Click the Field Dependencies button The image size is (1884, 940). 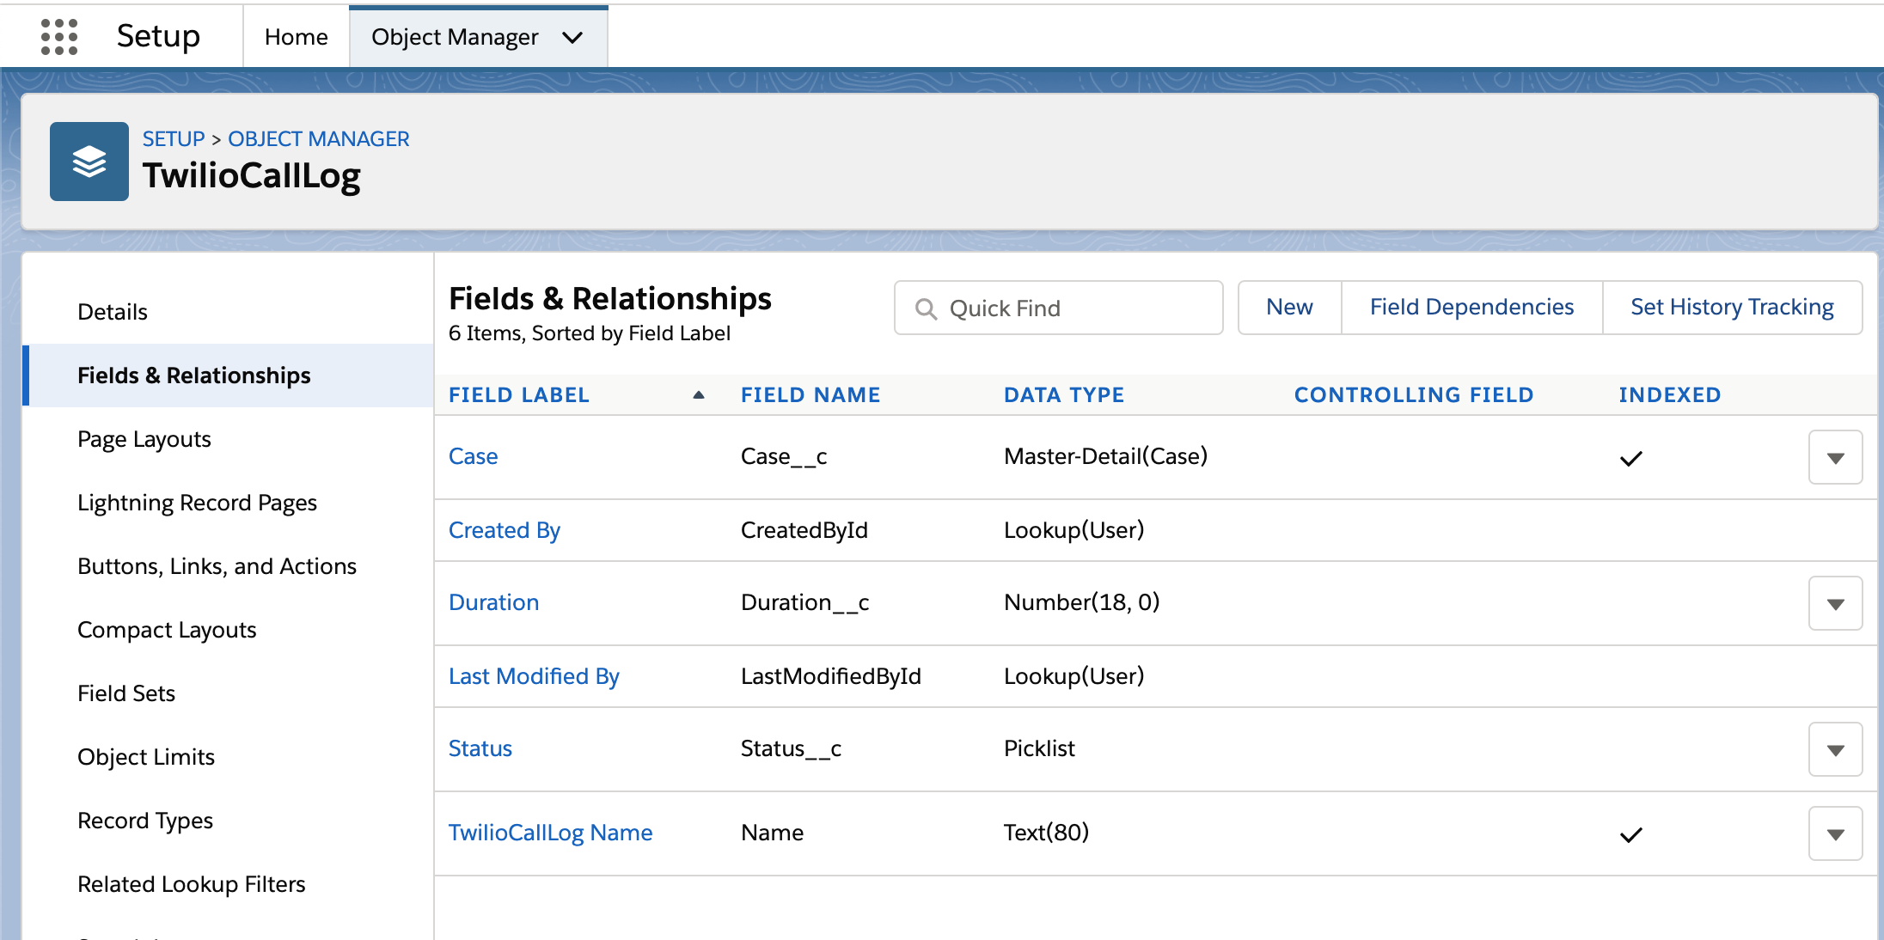coord(1471,308)
